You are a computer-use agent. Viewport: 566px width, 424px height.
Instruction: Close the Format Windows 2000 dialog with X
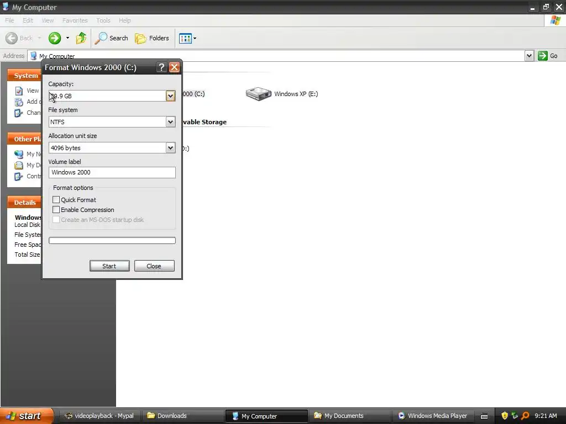click(174, 67)
